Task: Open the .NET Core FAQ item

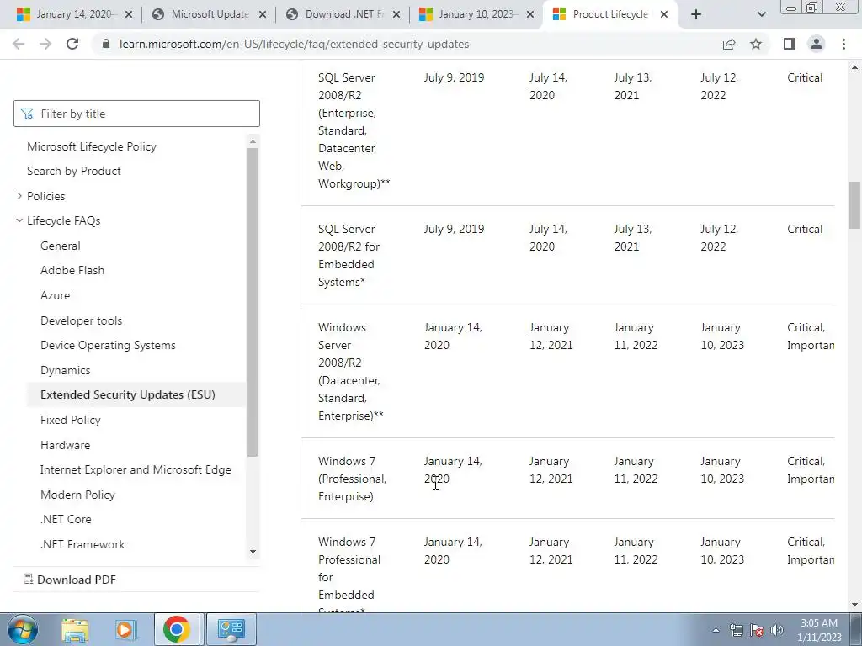Action: [x=66, y=519]
